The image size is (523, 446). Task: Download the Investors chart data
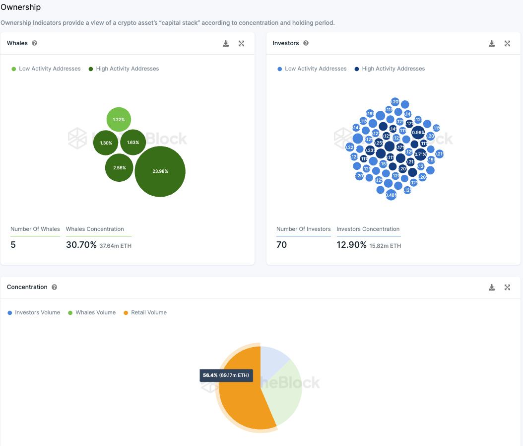coord(492,43)
